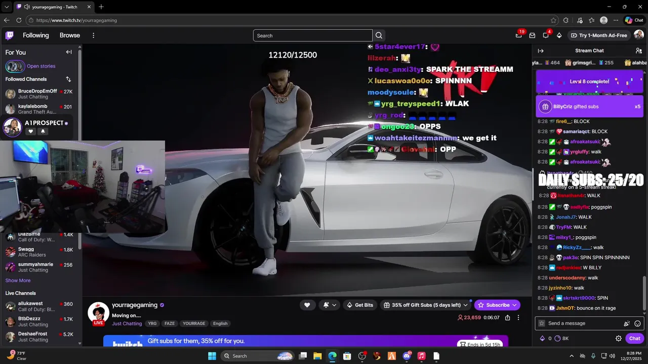Click the Get Bits diamond icon in top bar
Screen dimensions: 648x364
click(559, 35)
